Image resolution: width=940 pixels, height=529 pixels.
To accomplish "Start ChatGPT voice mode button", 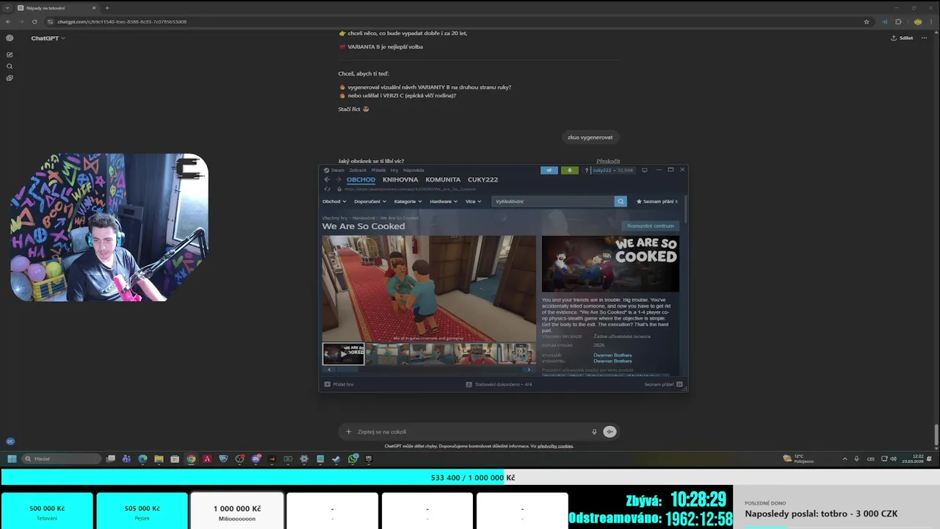I will (x=610, y=431).
